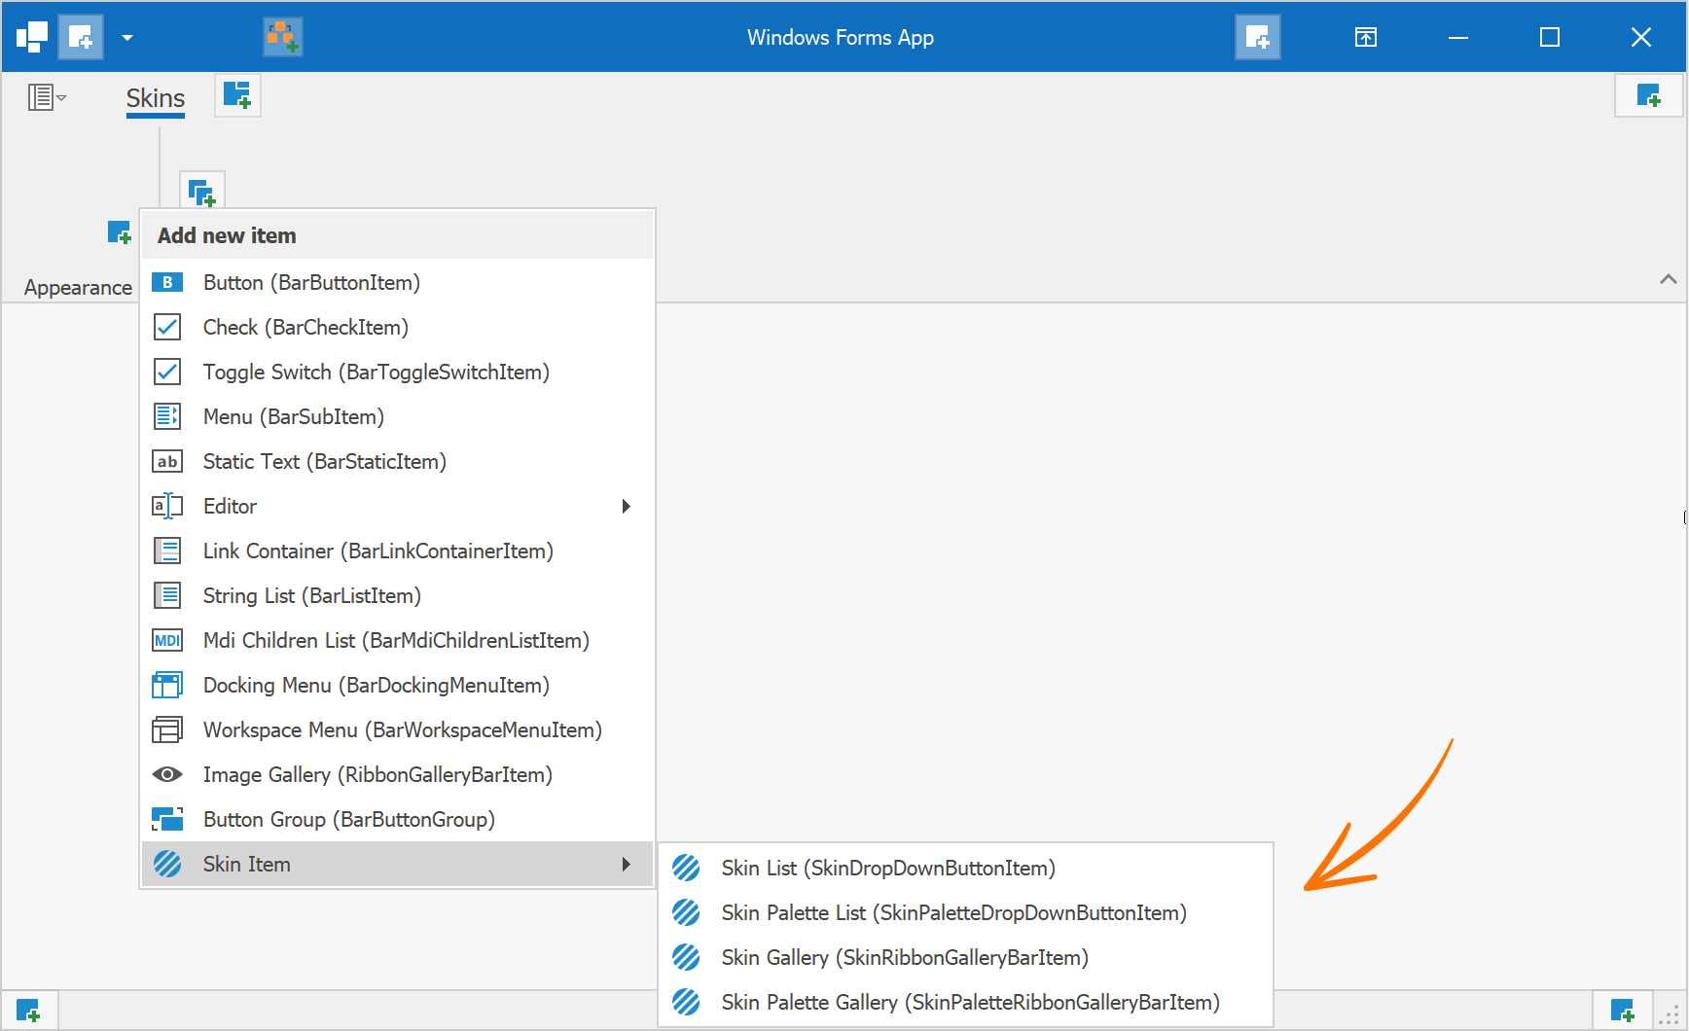Collapse the ribbon with the chevron

tap(1669, 279)
